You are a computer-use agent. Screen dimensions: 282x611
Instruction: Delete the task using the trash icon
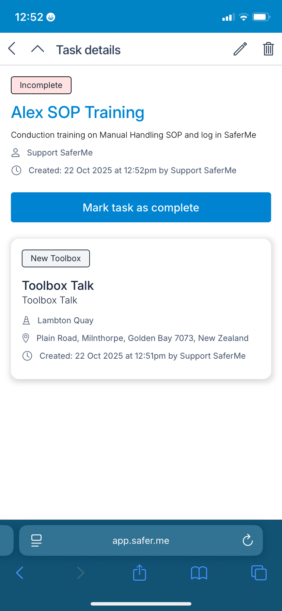[x=268, y=49]
